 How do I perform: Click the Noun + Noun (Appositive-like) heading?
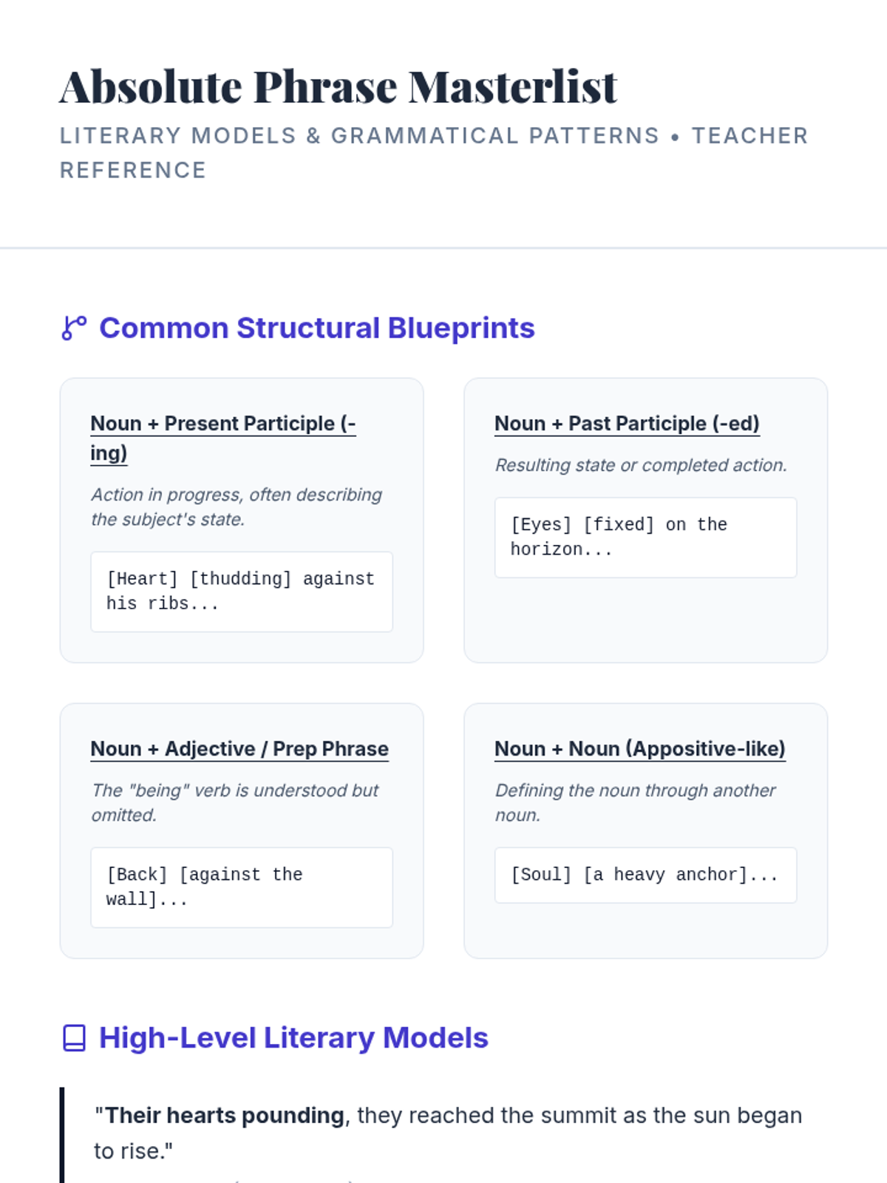639,749
